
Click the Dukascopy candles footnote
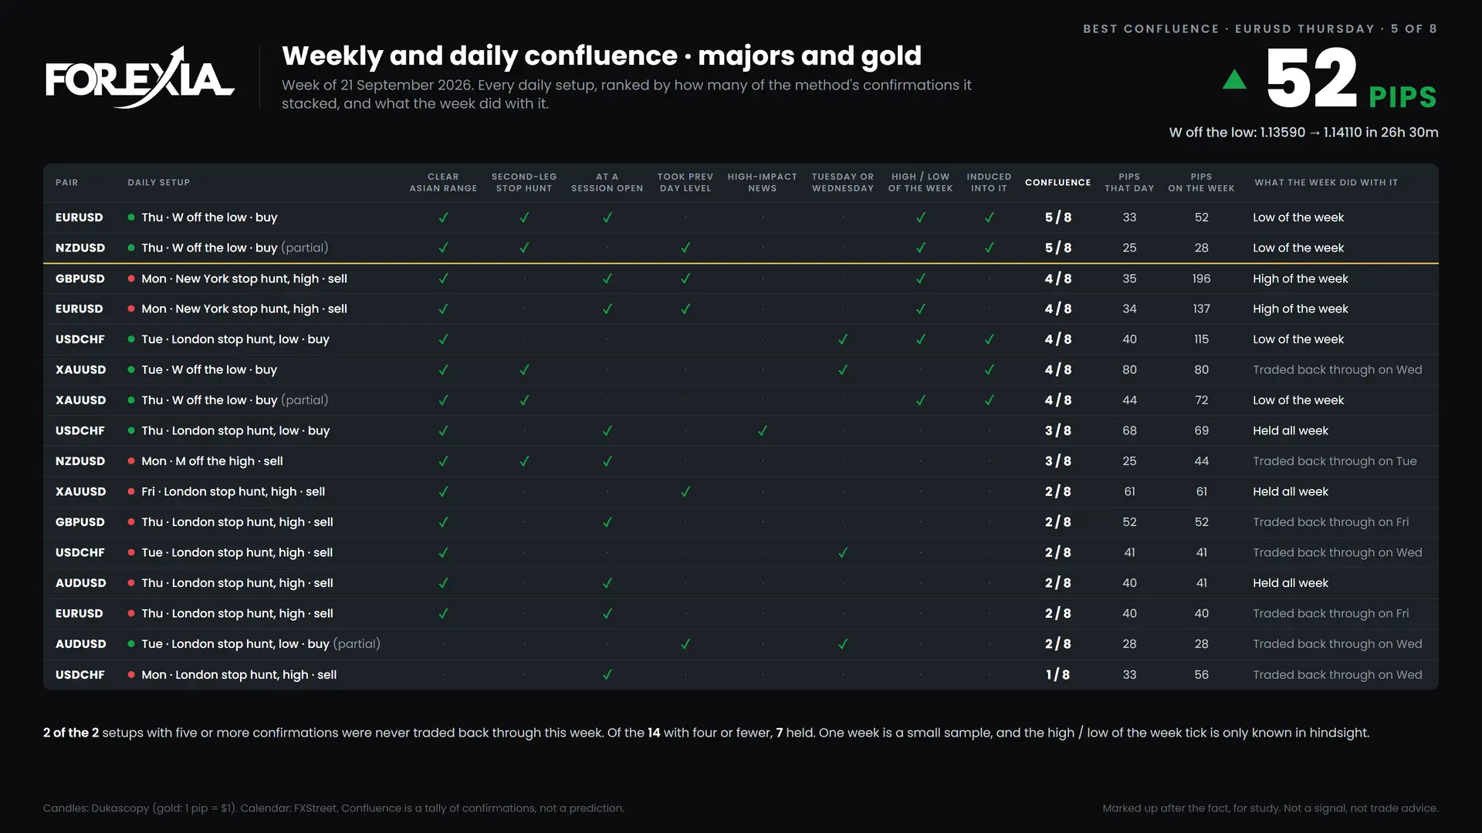(333, 808)
